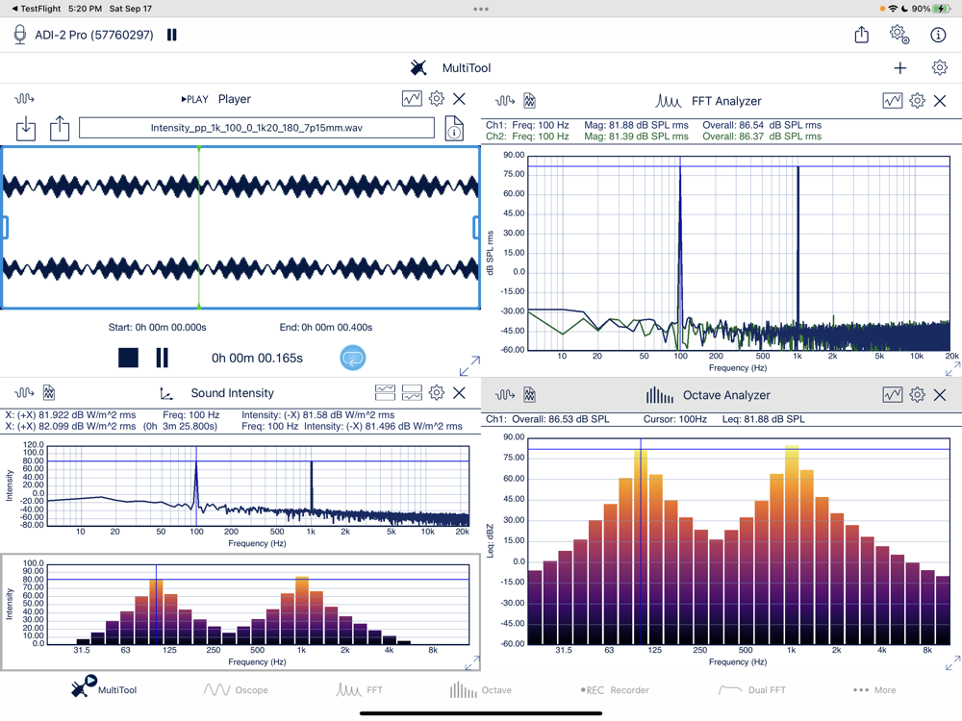
Task: Stop playback in the Player
Action: click(128, 358)
